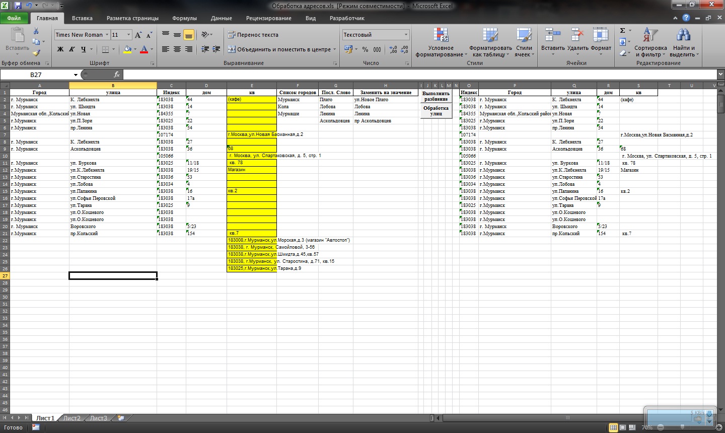Toggle Перенос текста wrap text
This screenshot has width=725, height=433.
pos(253,35)
